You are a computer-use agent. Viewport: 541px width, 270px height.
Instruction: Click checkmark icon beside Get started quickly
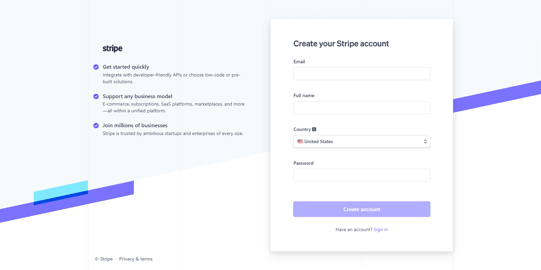click(96, 67)
